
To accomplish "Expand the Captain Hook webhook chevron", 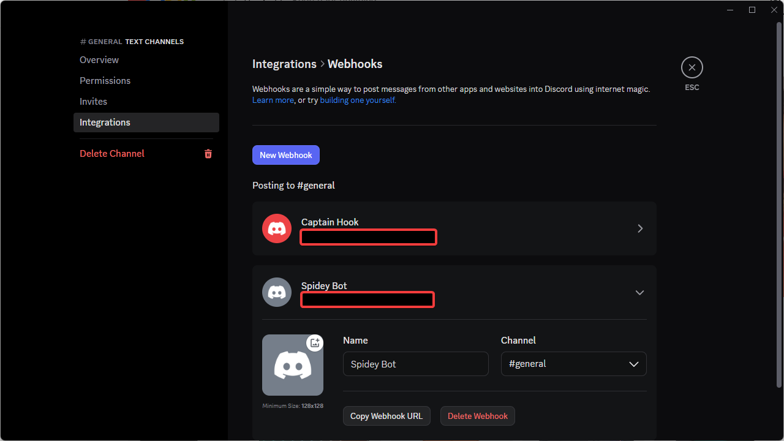I will tap(640, 228).
